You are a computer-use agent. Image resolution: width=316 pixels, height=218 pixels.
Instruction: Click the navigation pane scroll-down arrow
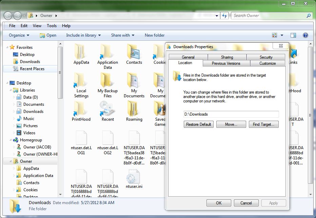60,194
